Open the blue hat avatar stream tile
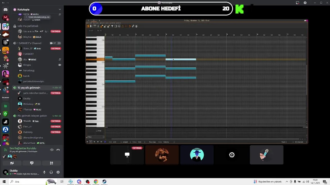The image size is (330, 185). pyautogui.click(x=197, y=155)
